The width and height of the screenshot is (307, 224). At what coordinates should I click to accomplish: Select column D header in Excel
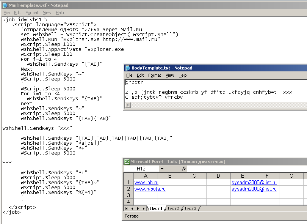(218, 176)
